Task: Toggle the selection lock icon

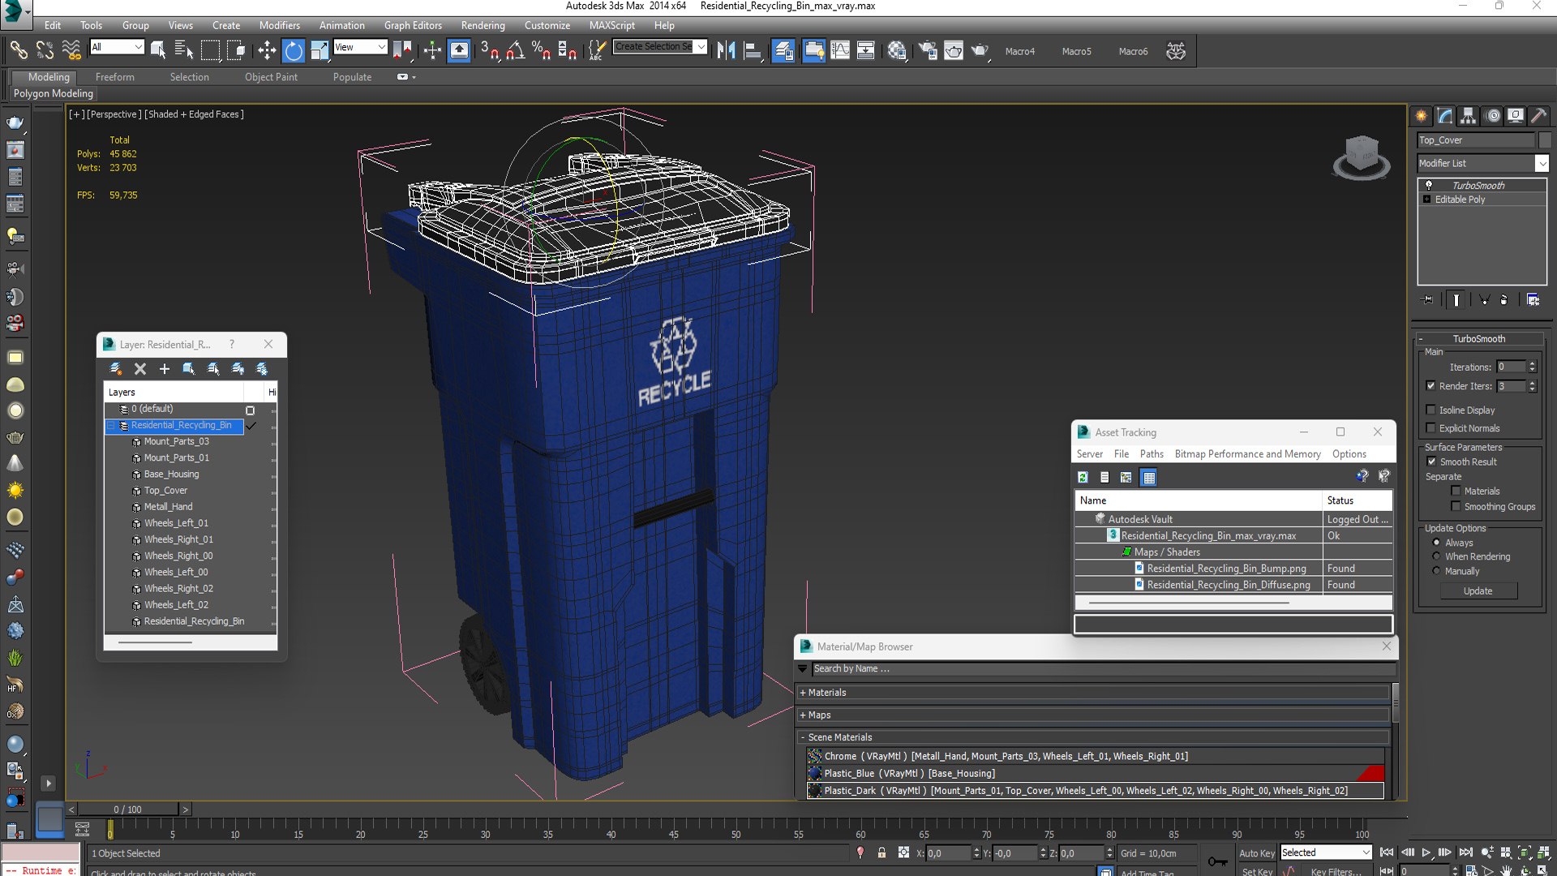Action: click(x=881, y=852)
